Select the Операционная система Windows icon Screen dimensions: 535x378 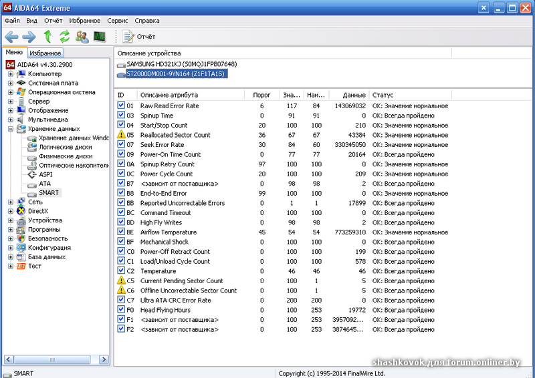point(21,92)
